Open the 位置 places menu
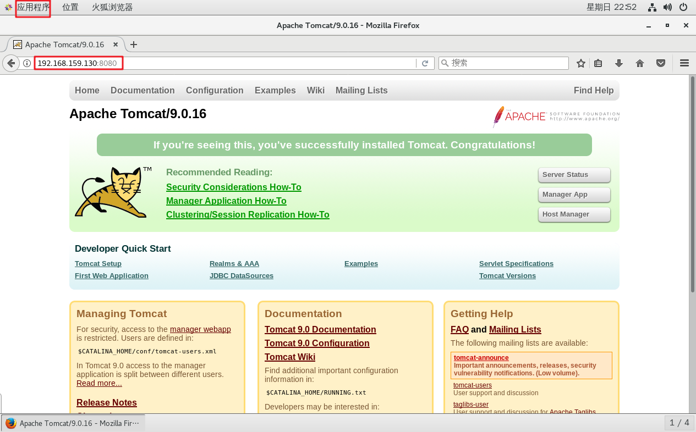 click(70, 7)
